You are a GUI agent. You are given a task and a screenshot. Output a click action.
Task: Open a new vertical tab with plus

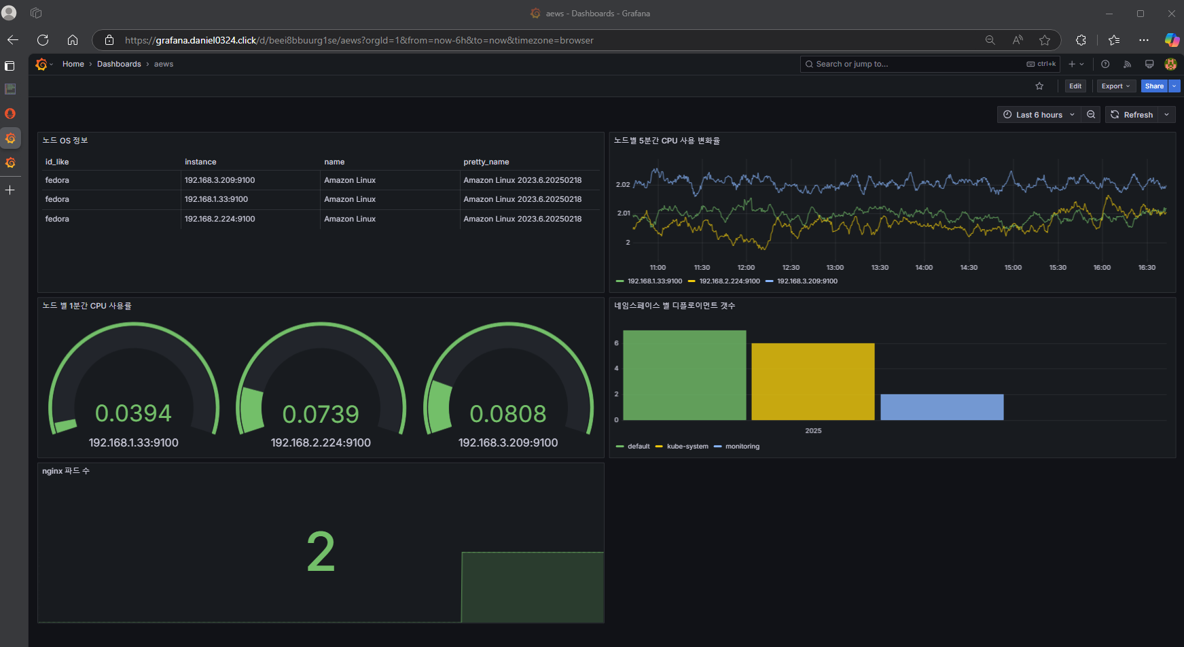click(10, 190)
